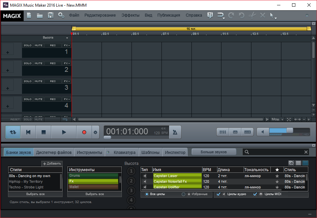Select the favorites radio button
The image size is (317, 218).
(183, 194)
